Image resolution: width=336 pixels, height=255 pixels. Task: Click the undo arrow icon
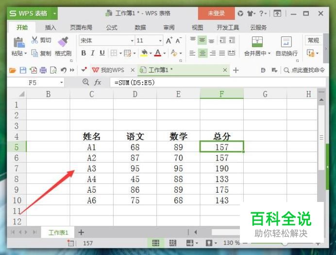pos(63,70)
